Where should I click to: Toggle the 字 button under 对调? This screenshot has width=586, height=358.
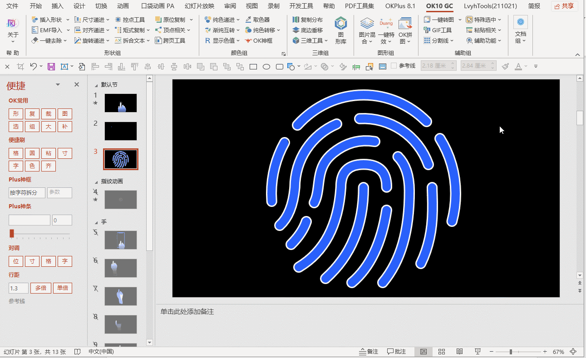(x=65, y=261)
